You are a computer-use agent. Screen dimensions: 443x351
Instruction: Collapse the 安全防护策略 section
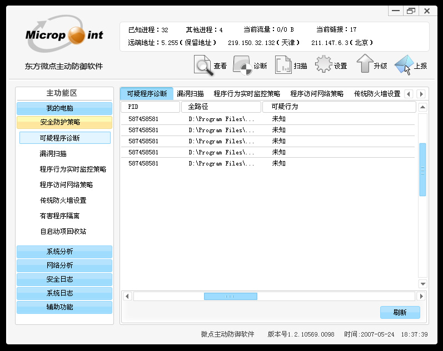[x=64, y=122]
